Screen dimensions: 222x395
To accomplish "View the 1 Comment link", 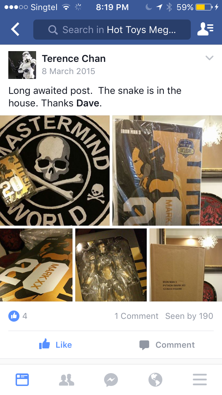I will 136,316.
